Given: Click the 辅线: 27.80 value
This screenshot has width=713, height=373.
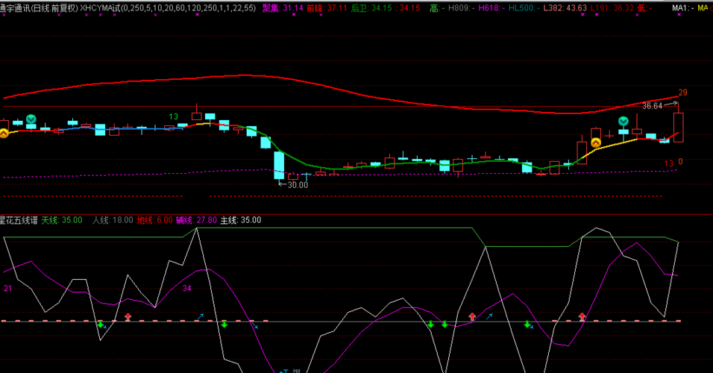Looking at the screenshot, I should click(x=196, y=220).
